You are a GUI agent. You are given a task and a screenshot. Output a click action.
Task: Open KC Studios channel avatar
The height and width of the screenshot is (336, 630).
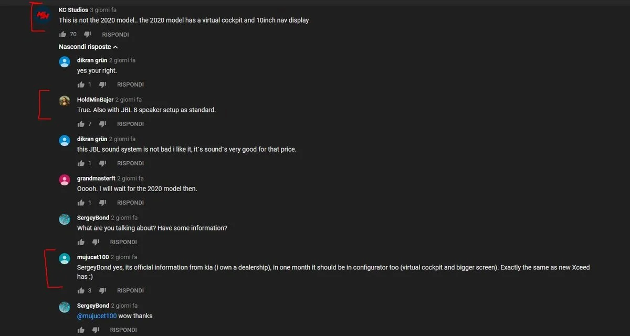(x=42, y=15)
